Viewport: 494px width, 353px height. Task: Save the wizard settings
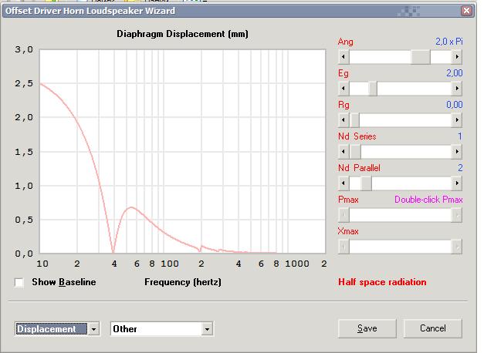click(367, 328)
